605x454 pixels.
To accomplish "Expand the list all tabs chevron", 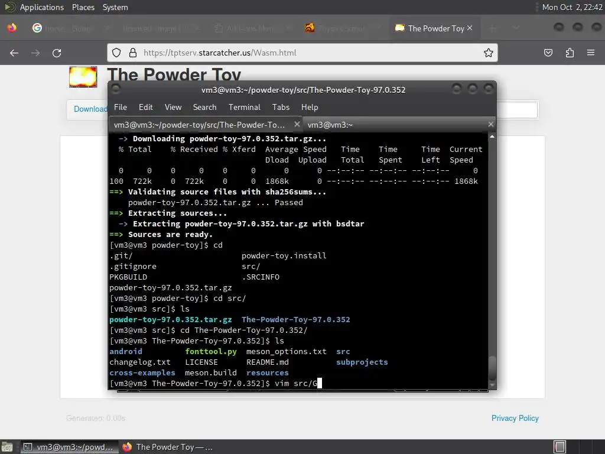I will 516,28.
